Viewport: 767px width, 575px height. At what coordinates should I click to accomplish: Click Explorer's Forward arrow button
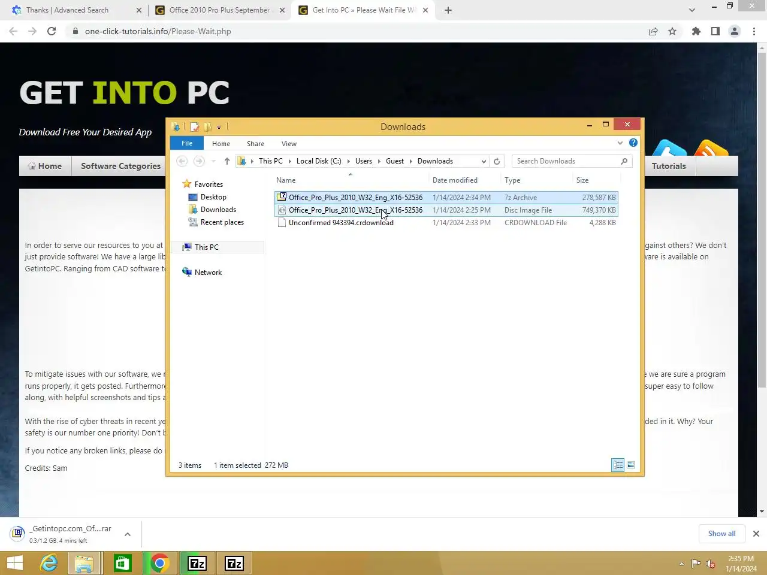pos(199,161)
